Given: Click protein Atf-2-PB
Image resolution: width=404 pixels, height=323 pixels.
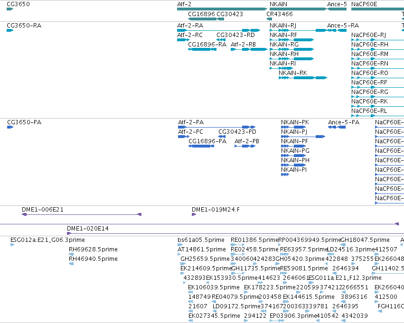Looking at the screenshot, I should point(246,141).
